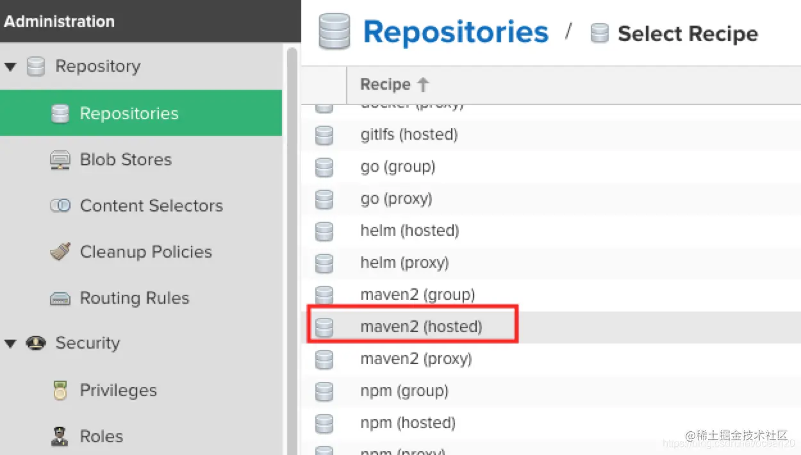Viewport: 801px width, 455px height.
Task: Click the go (proxy) row icon
Action: [x=324, y=199]
